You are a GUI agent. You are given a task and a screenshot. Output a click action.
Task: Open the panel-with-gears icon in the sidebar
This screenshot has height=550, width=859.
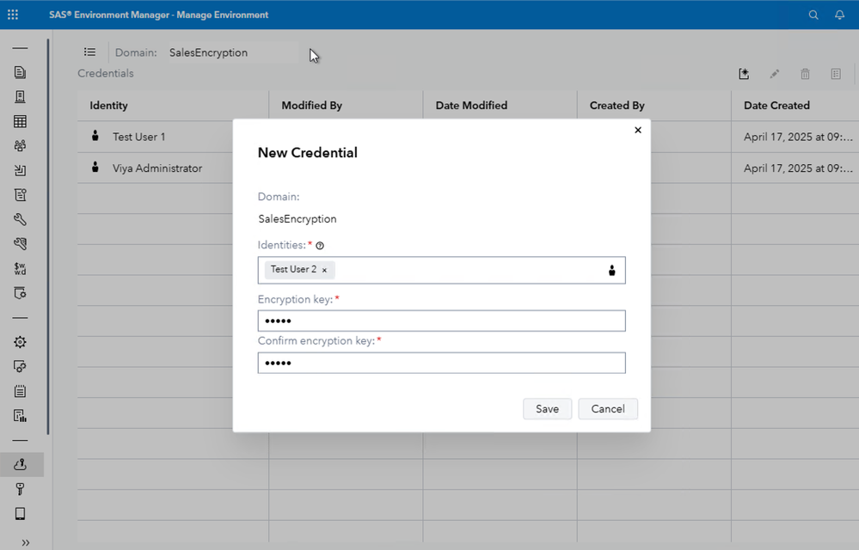click(20, 366)
